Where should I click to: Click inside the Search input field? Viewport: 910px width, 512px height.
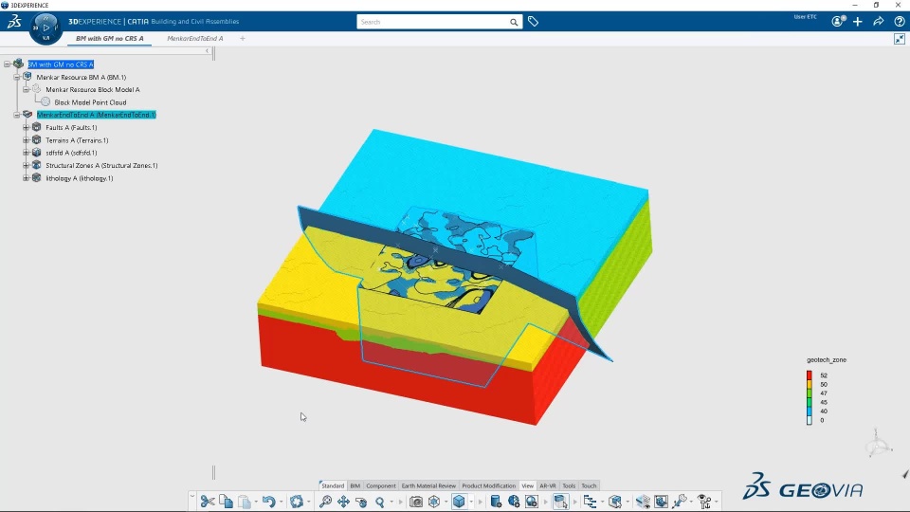[x=432, y=22]
